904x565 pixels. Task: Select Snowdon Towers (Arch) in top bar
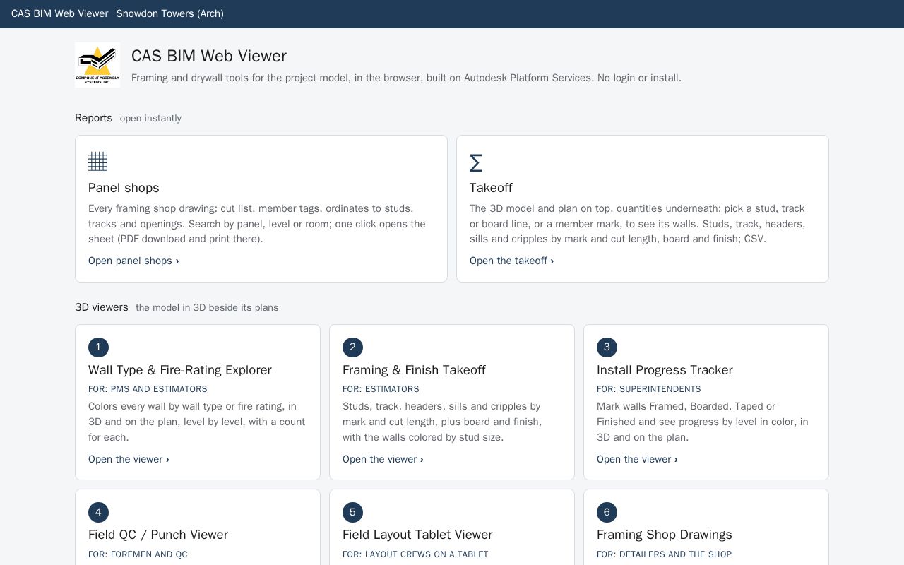pyautogui.click(x=169, y=13)
